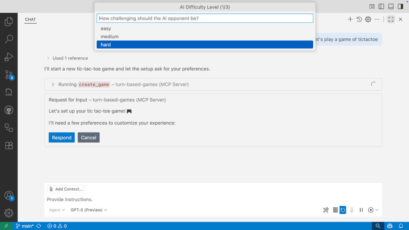Open Configure Tools icon in chat input
This screenshot has width=409, height=230.
pyautogui.click(x=326, y=210)
